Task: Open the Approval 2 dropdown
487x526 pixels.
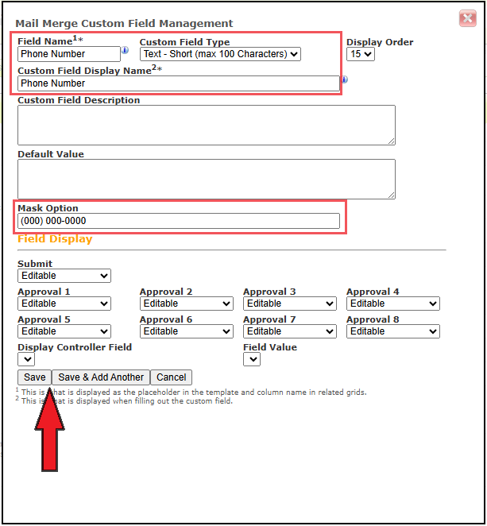Action: click(x=186, y=304)
